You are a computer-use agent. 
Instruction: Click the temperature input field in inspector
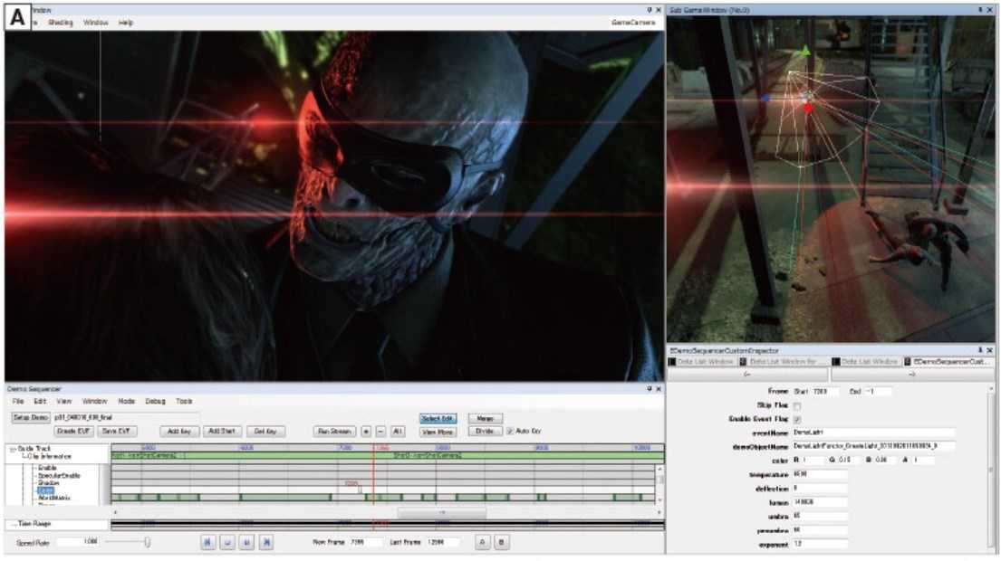[x=820, y=474]
